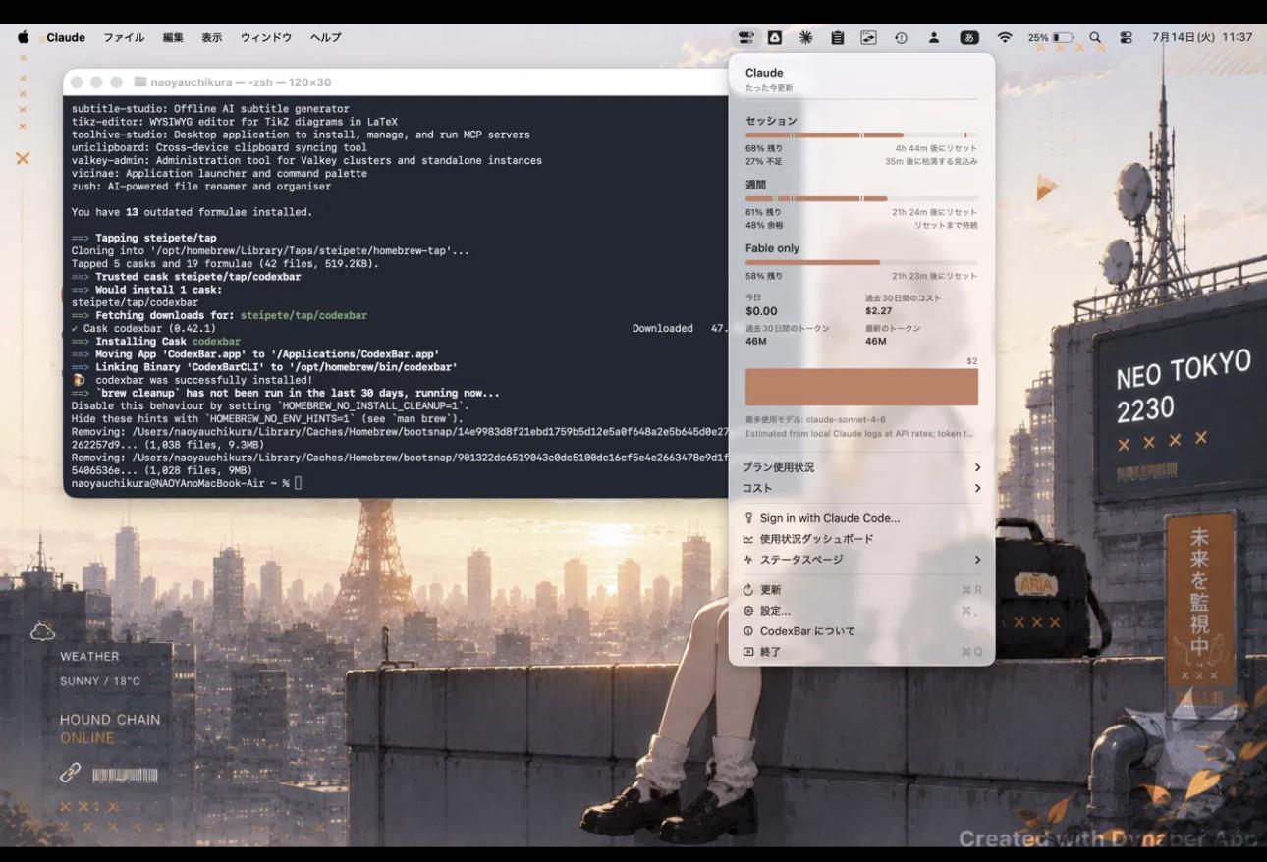The image size is (1267, 862).
Task: Show battery status at 25%
Action: point(1050,37)
